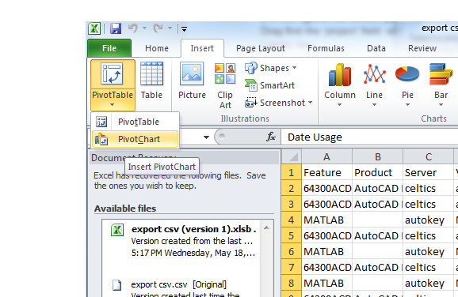This screenshot has height=297, width=458.
Task: Insert a SmartArt graphic
Action: coord(270,85)
